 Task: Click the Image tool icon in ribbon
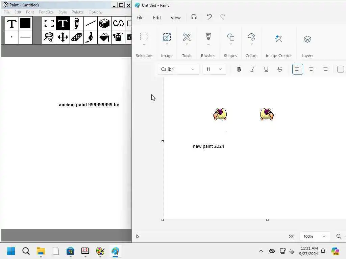tap(167, 37)
